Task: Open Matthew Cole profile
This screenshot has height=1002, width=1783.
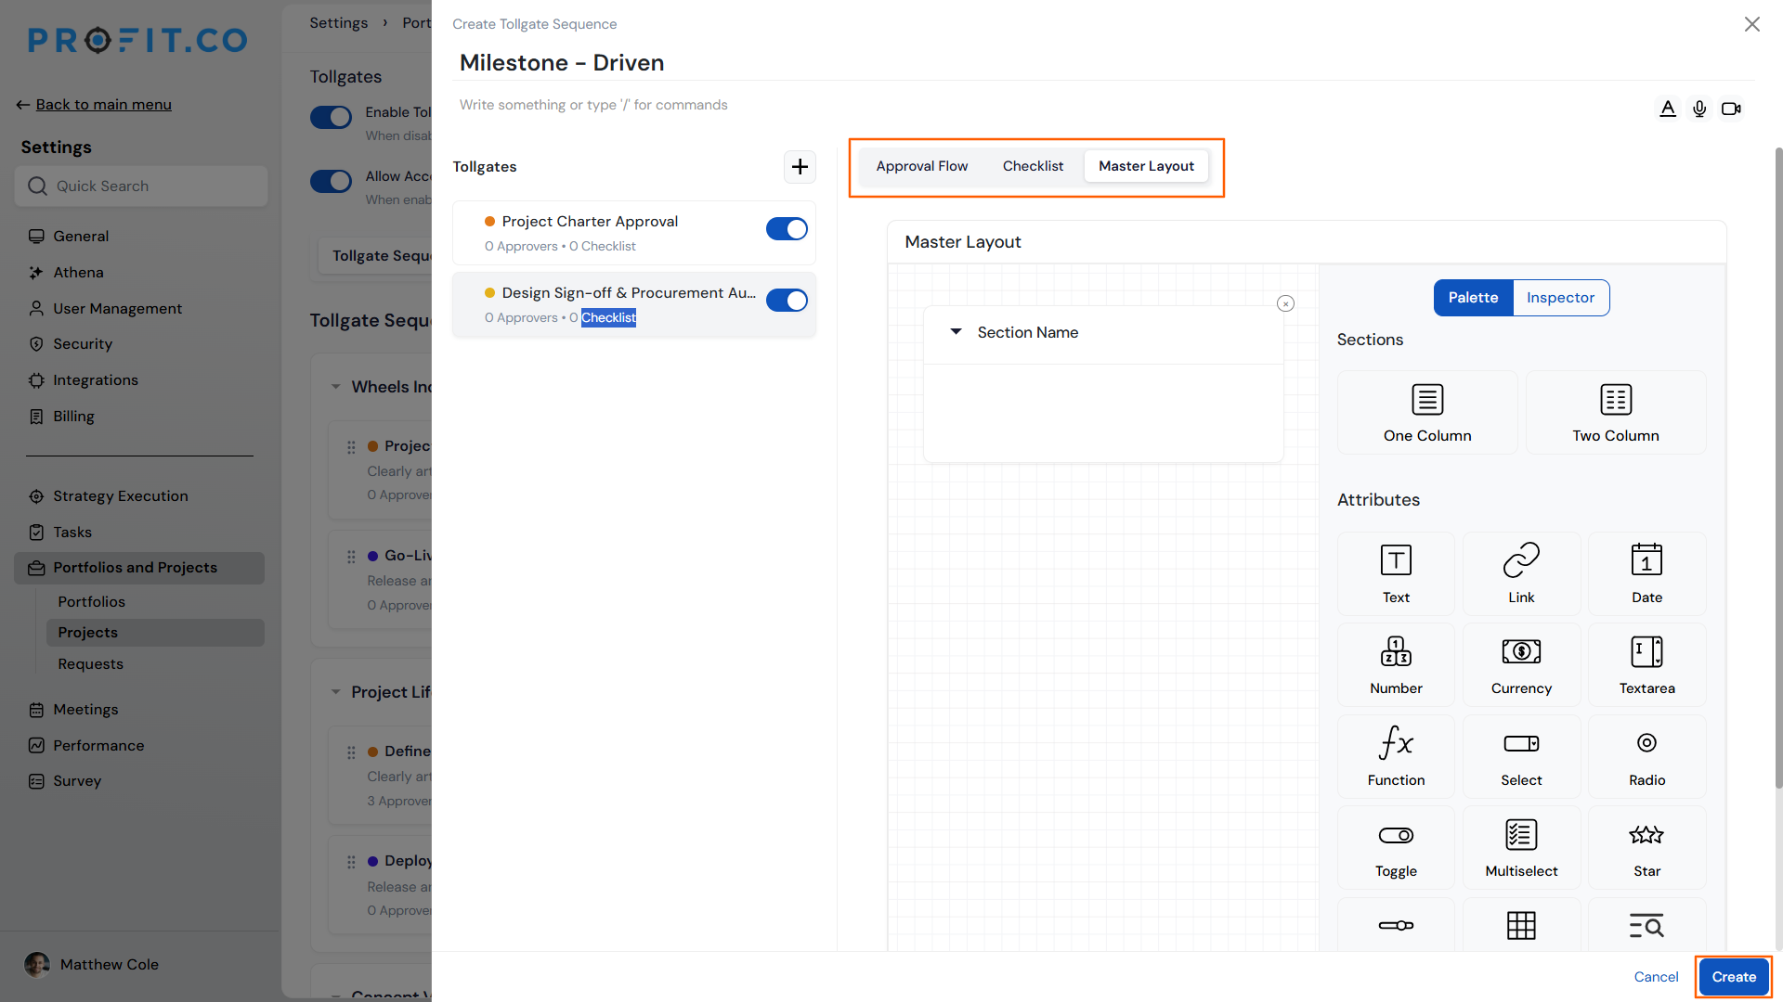Action: 92,965
